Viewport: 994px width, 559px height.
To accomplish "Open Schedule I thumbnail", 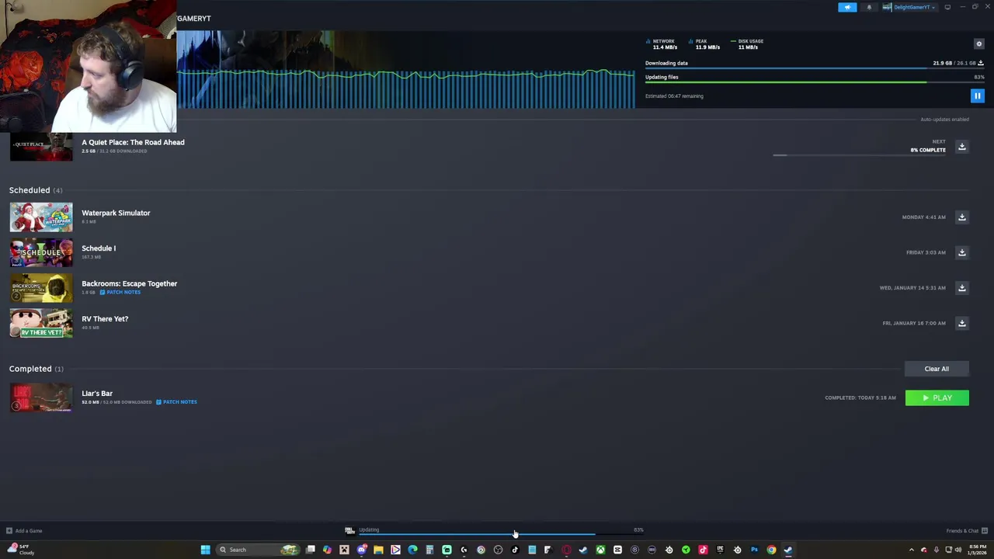I will coord(41,253).
